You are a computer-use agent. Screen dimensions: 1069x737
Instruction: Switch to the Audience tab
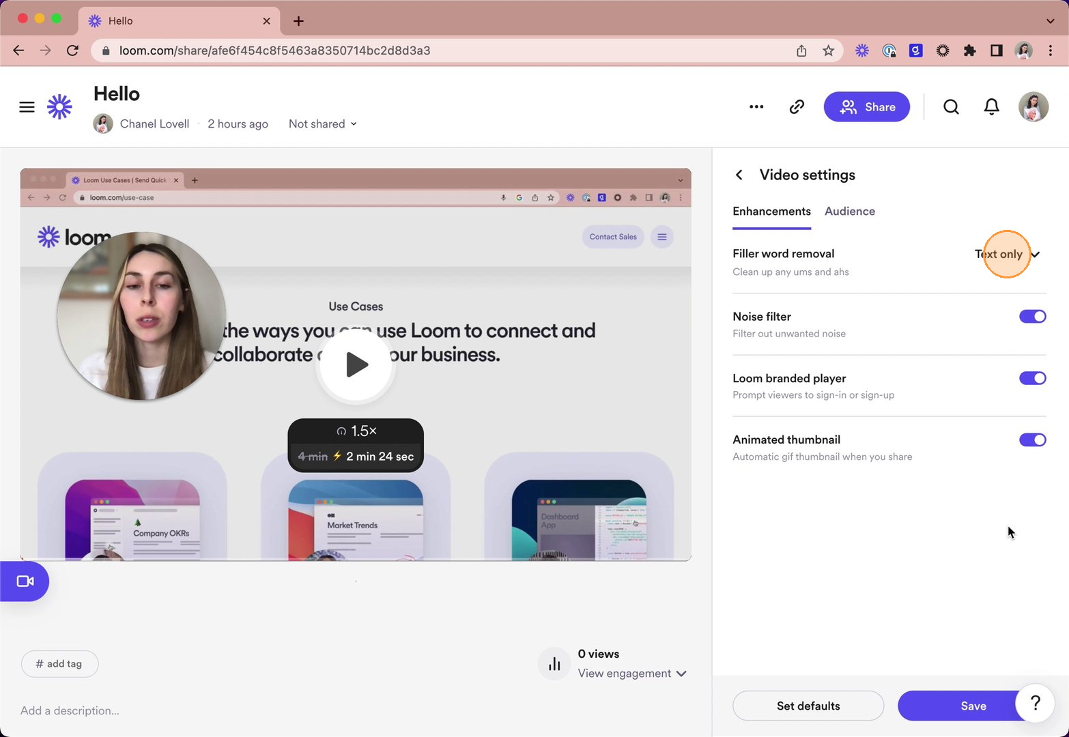[849, 212]
